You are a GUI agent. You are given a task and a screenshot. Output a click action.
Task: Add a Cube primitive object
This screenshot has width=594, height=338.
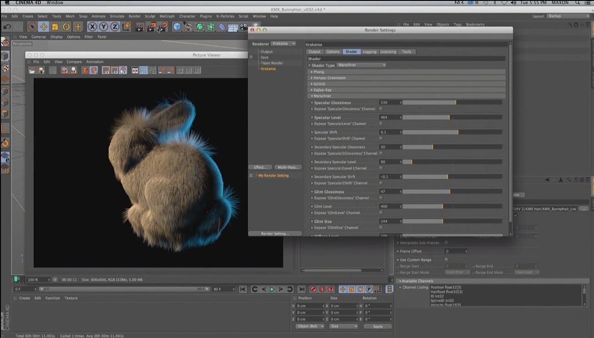(176, 27)
